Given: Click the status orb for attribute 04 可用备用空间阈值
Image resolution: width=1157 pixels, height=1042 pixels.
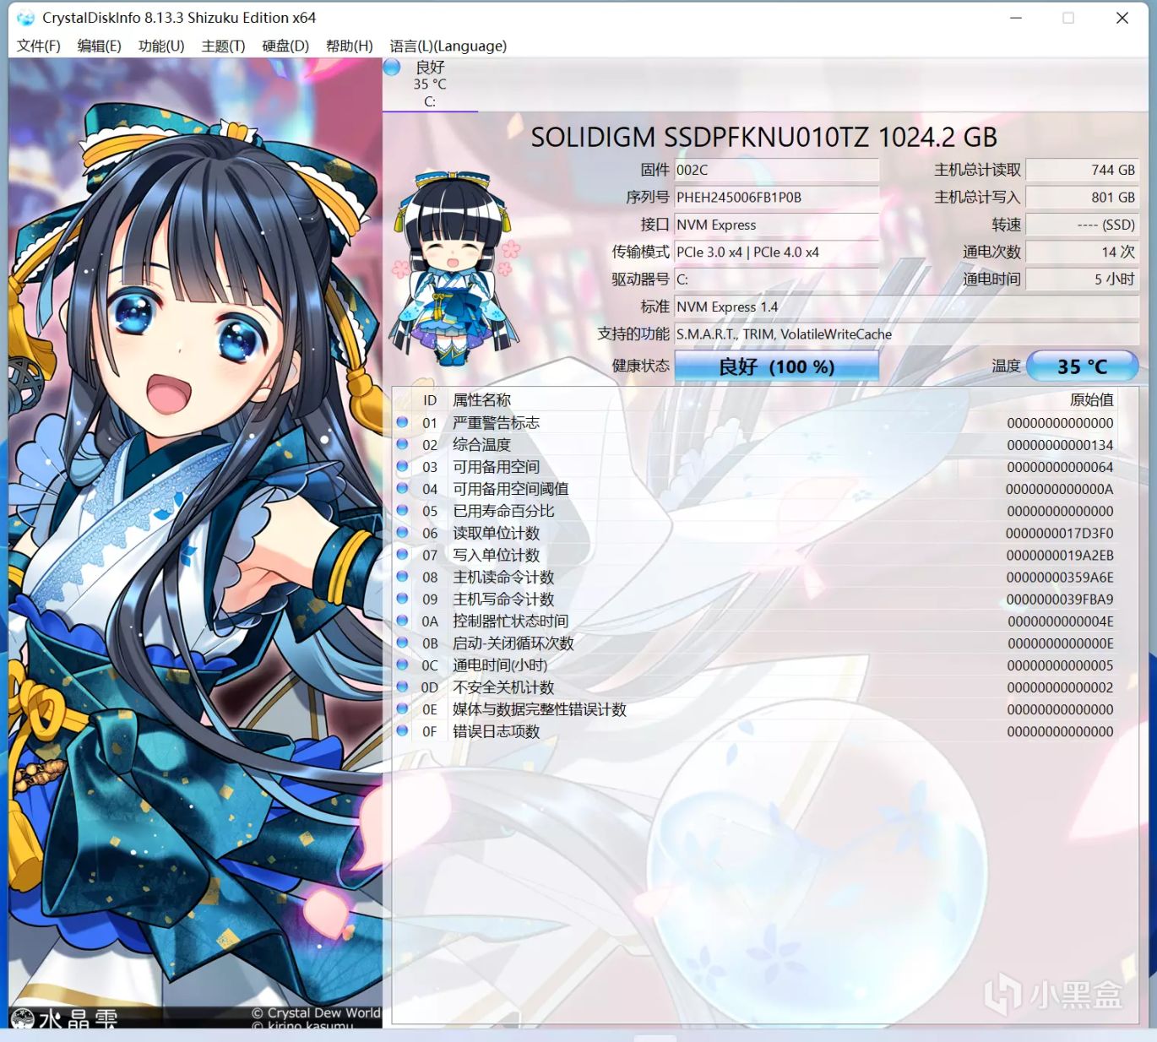Looking at the screenshot, I should pyautogui.click(x=402, y=488).
